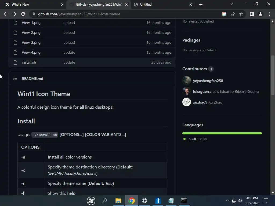Open the View-1.png file
This screenshot has height=206, width=275.
[31, 23]
